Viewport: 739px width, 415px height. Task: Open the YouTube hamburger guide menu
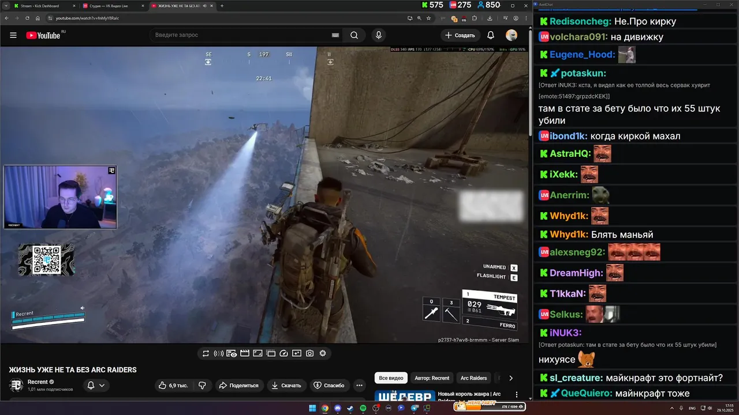pos(13,35)
